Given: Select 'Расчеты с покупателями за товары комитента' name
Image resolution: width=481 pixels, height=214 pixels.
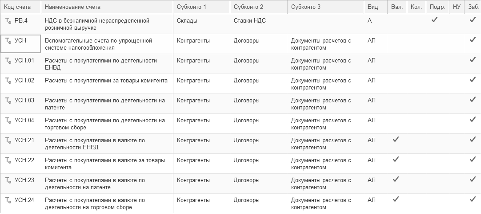Looking at the screenshot, I should [106, 81].
